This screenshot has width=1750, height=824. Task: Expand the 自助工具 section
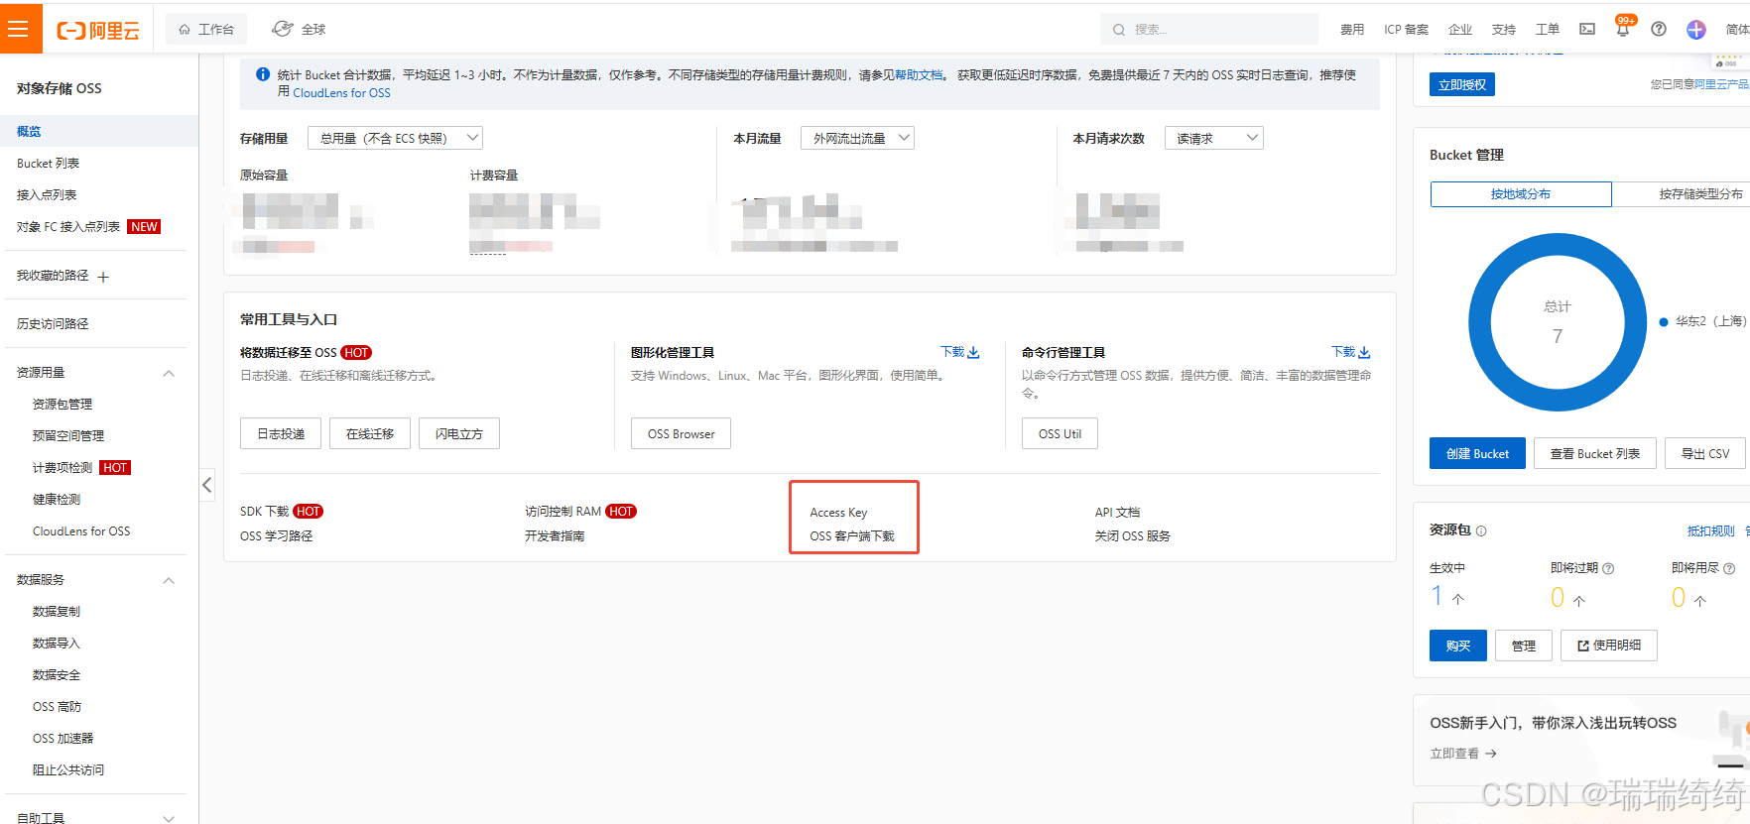click(169, 818)
